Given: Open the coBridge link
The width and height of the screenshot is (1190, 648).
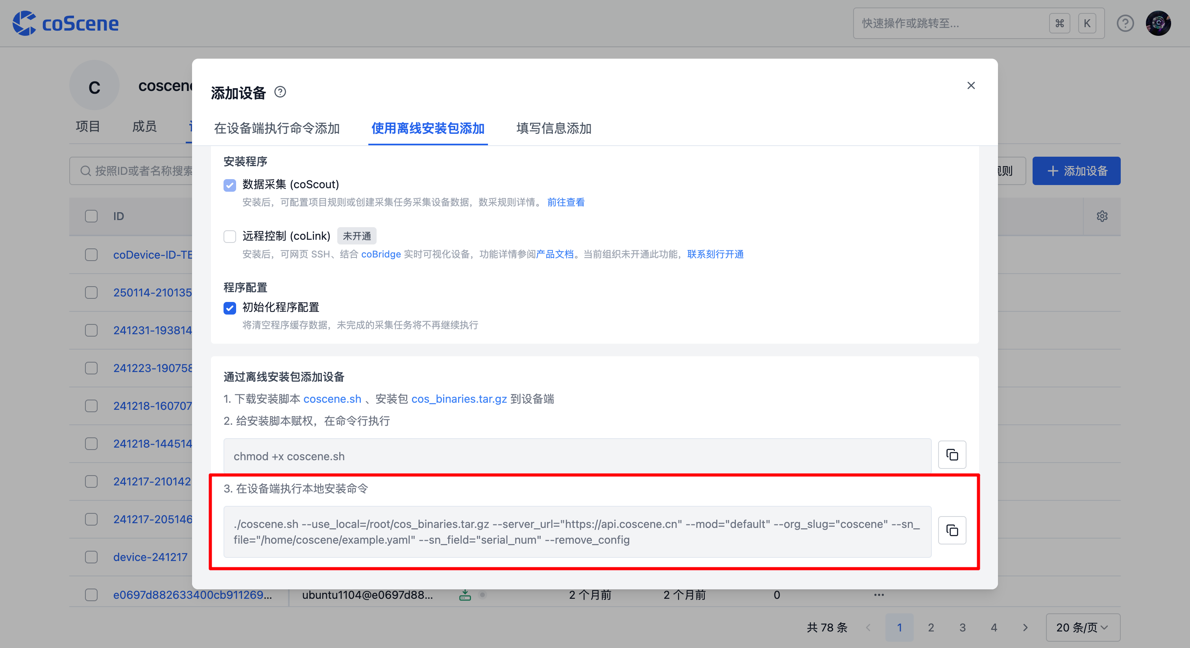Looking at the screenshot, I should (381, 254).
